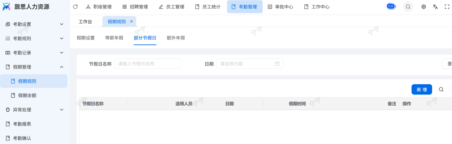452x144 pixels.
Task: Click the 节假日名称 input field
Action: click(x=148, y=64)
